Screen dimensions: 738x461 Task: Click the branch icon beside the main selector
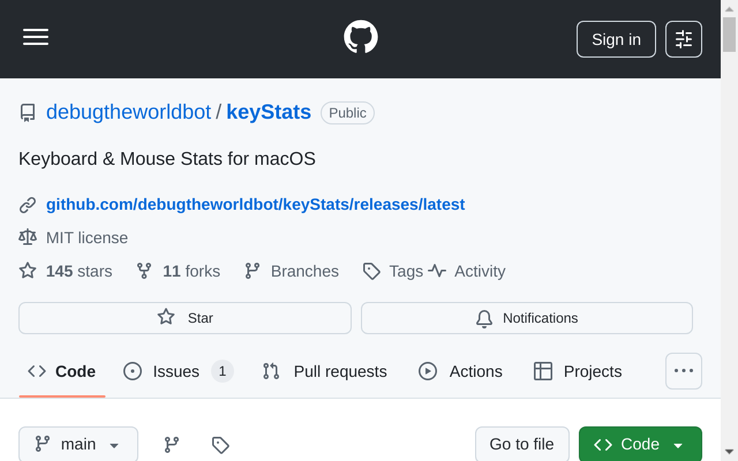pyautogui.click(x=171, y=444)
